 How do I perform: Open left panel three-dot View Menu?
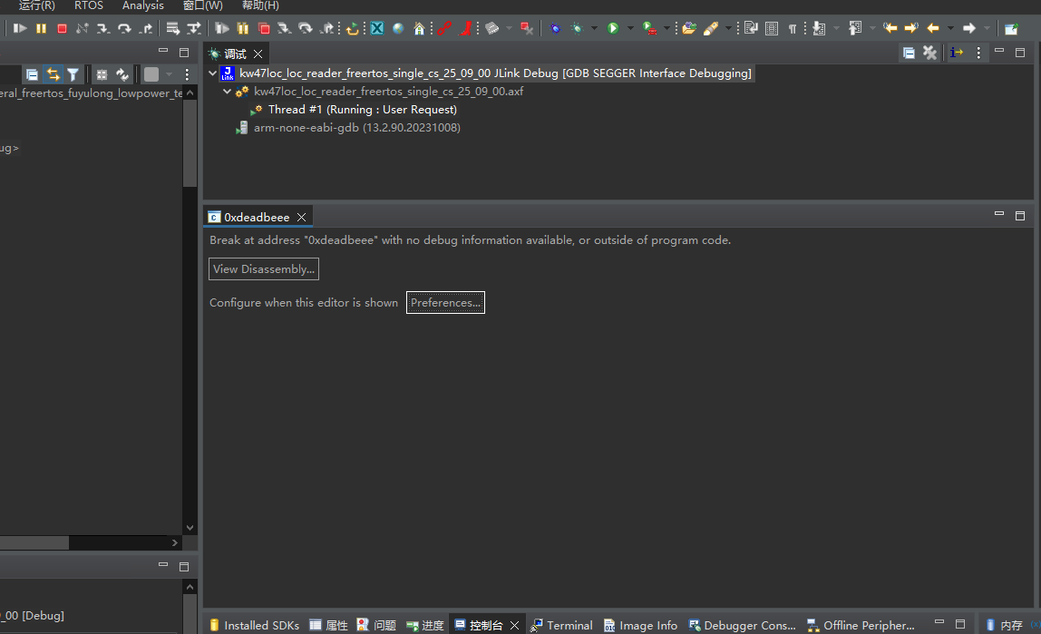click(187, 74)
